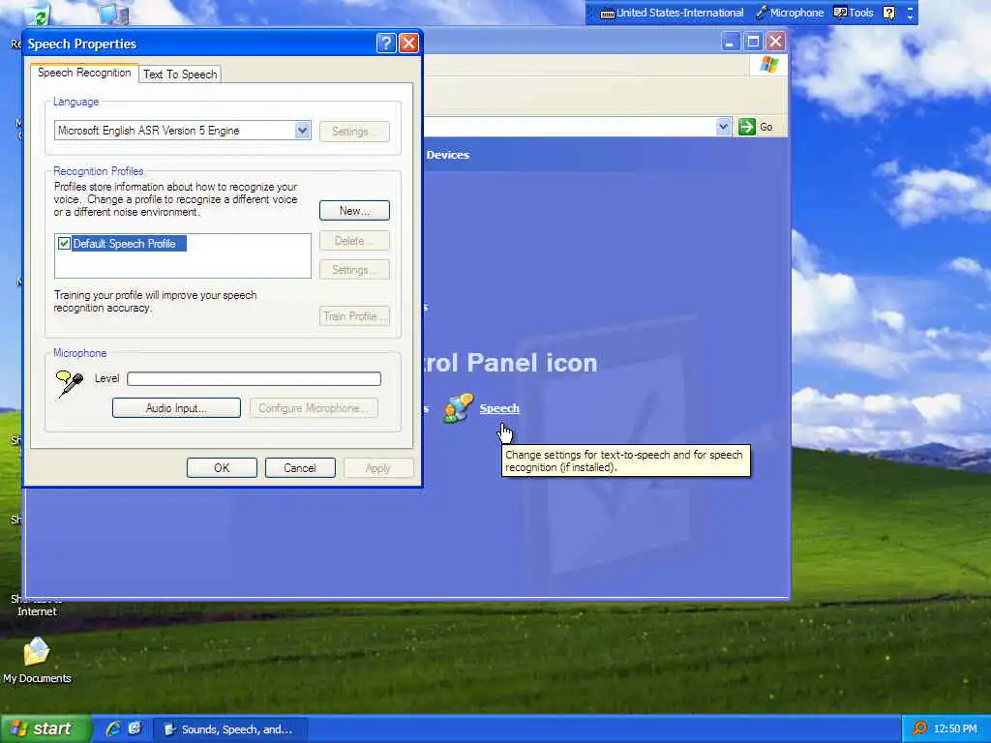Click the Apply button
The width and height of the screenshot is (991, 743).
click(378, 468)
